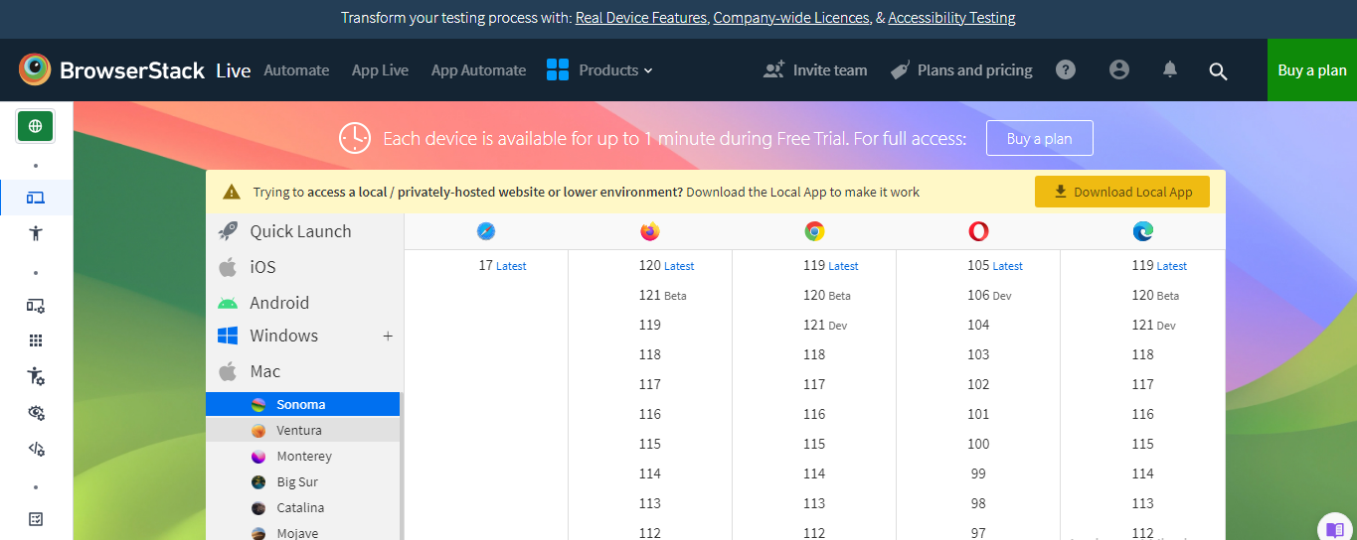Select the Windows platform
Viewport: 1357px width, 540px height.
pyautogui.click(x=283, y=336)
